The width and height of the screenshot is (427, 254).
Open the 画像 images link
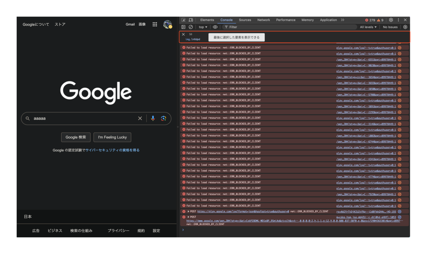click(x=142, y=24)
